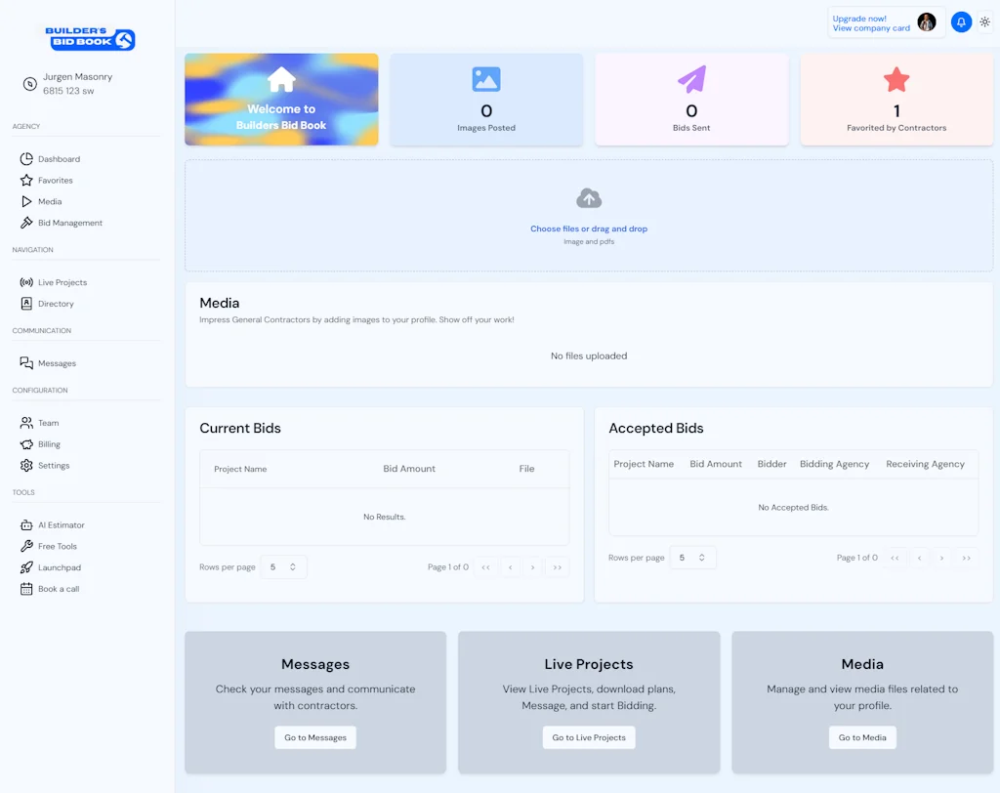The width and height of the screenshot is (1000, 793).
Task: Open the AI Estimator tool
Action: coord(61,525)
